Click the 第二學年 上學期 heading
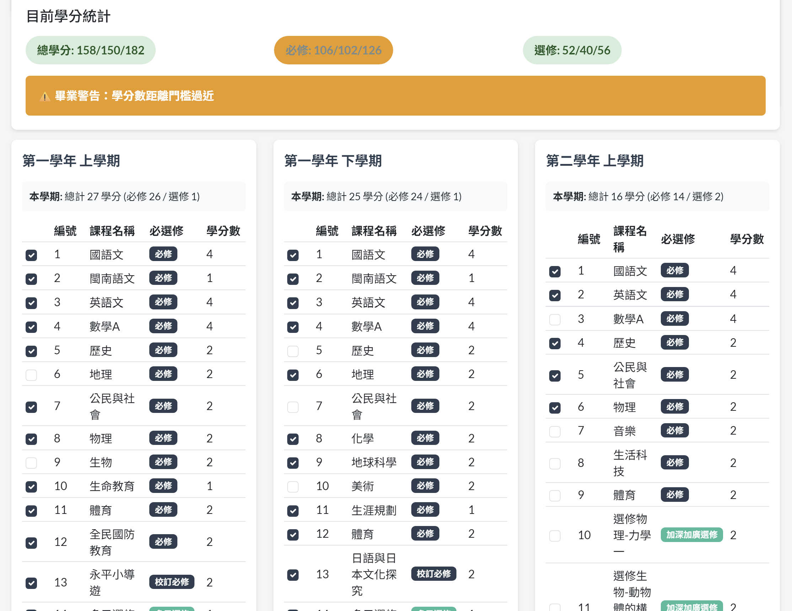This screenshot has height=611, width=792. (x=595, y=160)
